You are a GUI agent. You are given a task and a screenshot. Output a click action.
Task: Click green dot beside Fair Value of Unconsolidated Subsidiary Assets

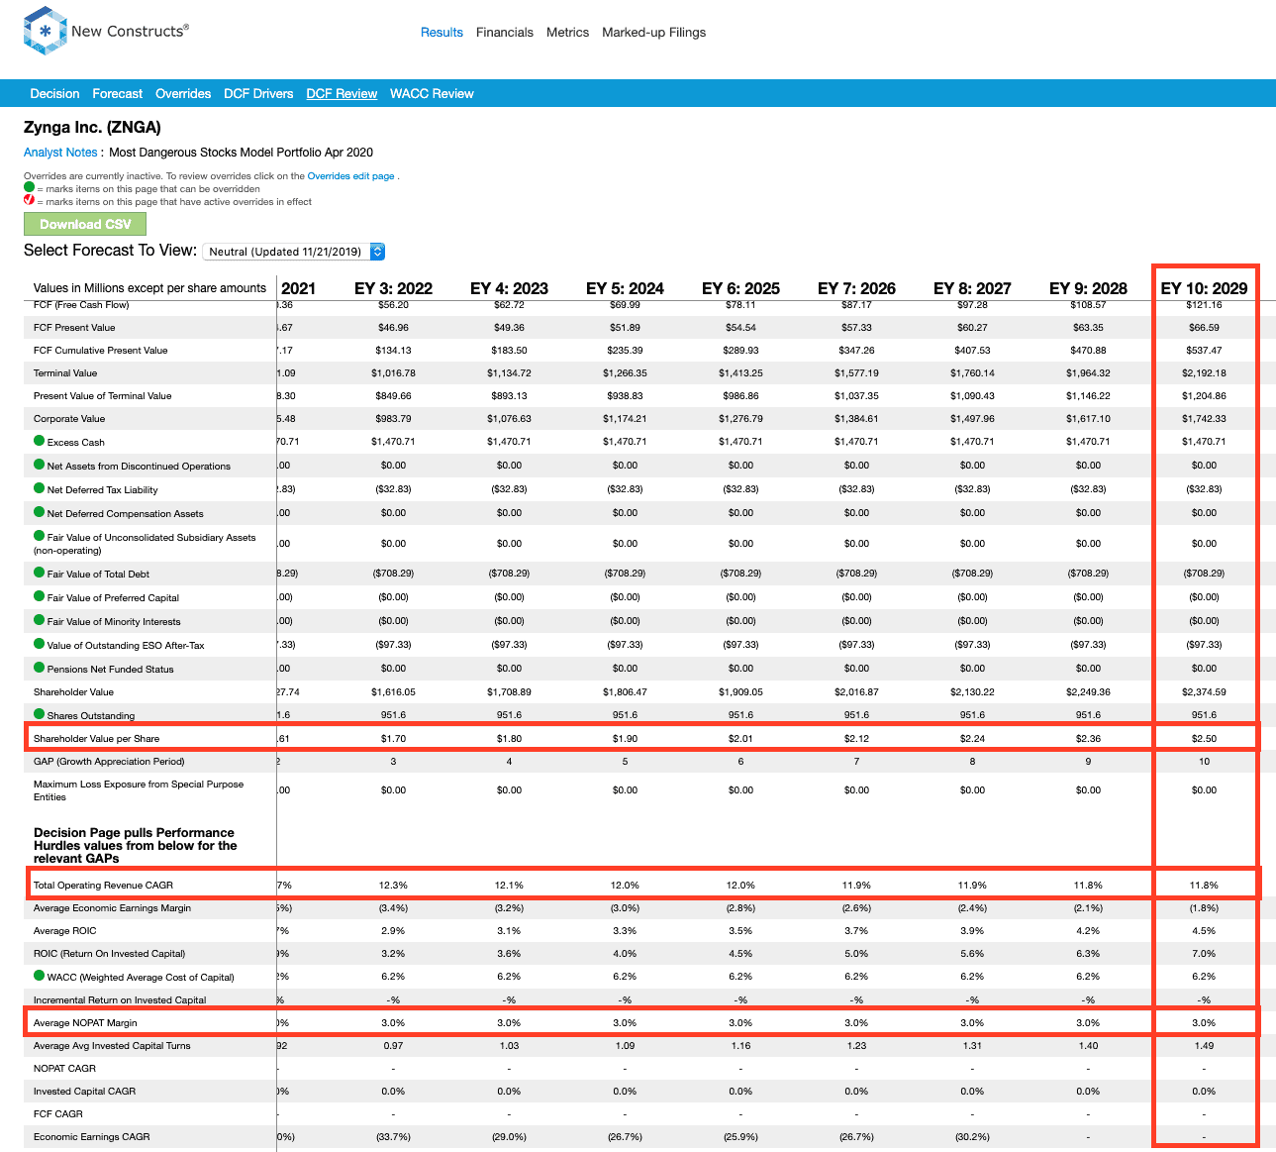40,536
